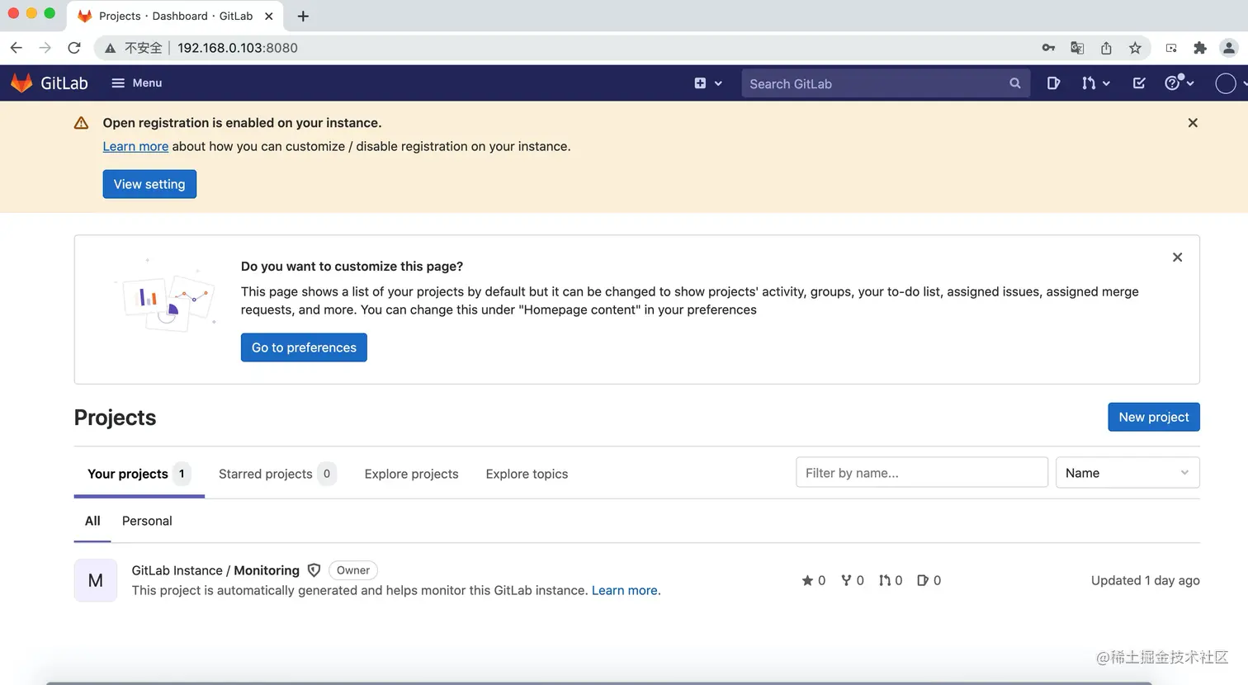This screenshot has height=685, width=1248.
Task: Select the Your projects tab
Action: [139, 474]
